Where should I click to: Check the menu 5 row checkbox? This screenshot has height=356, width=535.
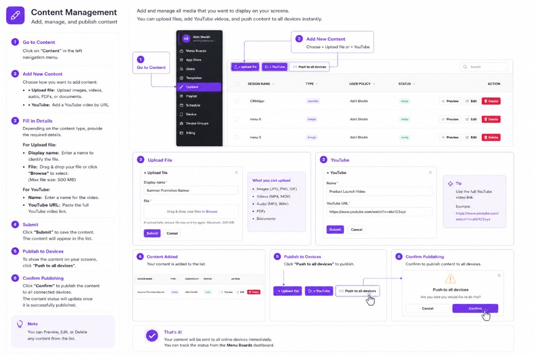[237, 137]
